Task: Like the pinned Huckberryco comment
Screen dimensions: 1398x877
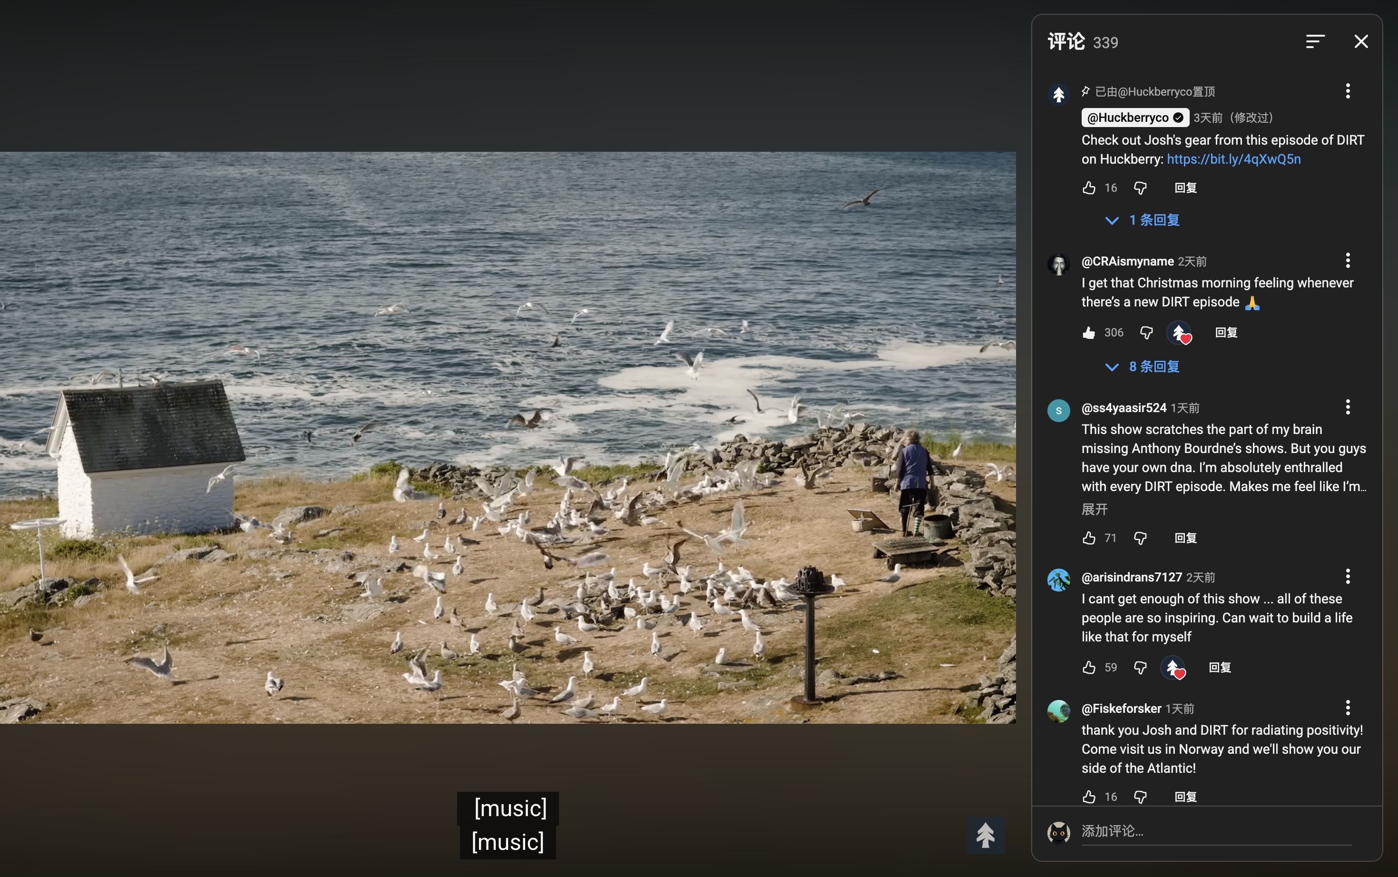Action: (1088, 188)
